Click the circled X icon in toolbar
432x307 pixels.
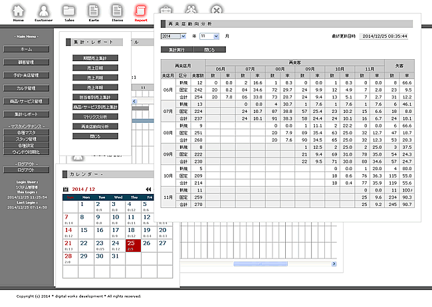pos(217,10)
